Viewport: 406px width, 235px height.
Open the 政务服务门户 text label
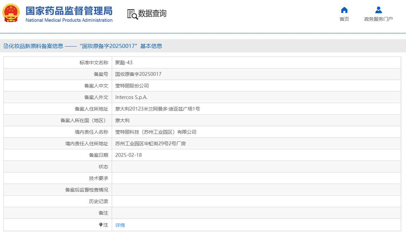(x=378, y=19)
